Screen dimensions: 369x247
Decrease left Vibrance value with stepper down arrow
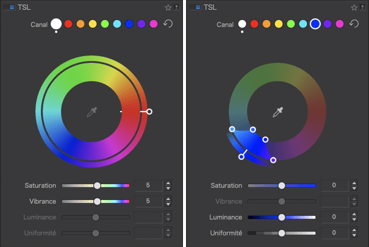[168, 204]
